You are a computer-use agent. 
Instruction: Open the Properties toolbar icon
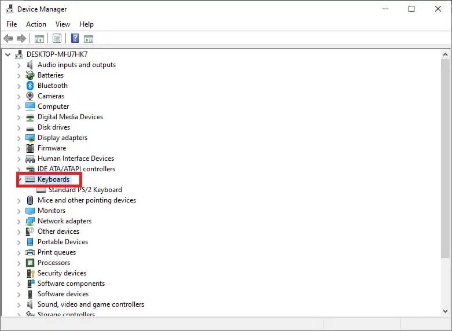[57, 38]
